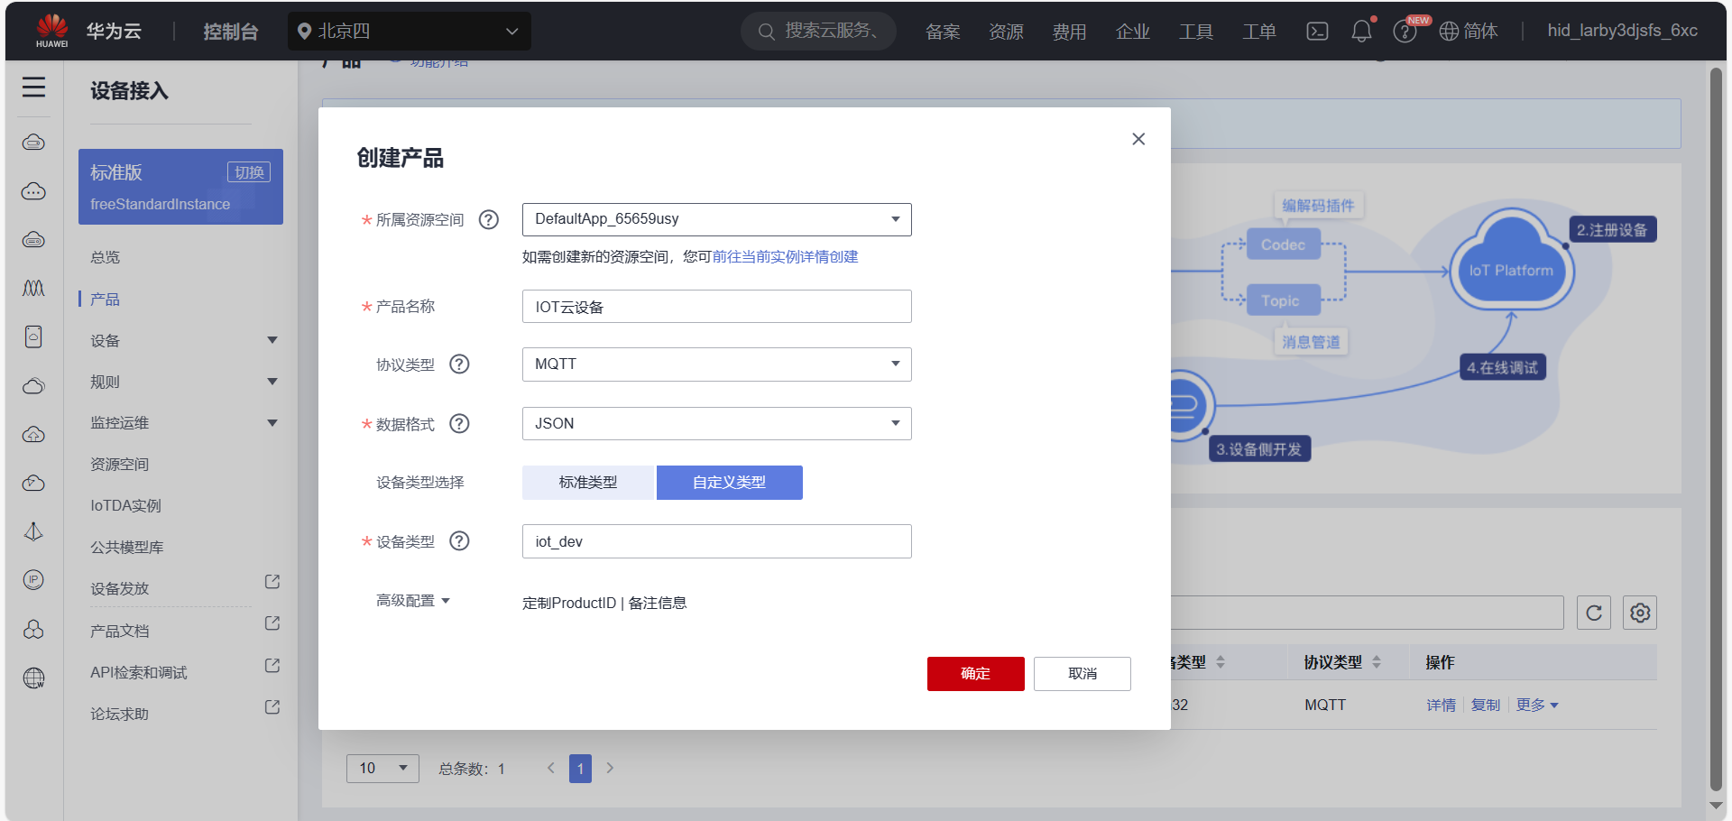This screenshot has height=821, width=1732.
Task: Click the search magnifier icon
Action: pyautogui.click(x=767, y=32)
